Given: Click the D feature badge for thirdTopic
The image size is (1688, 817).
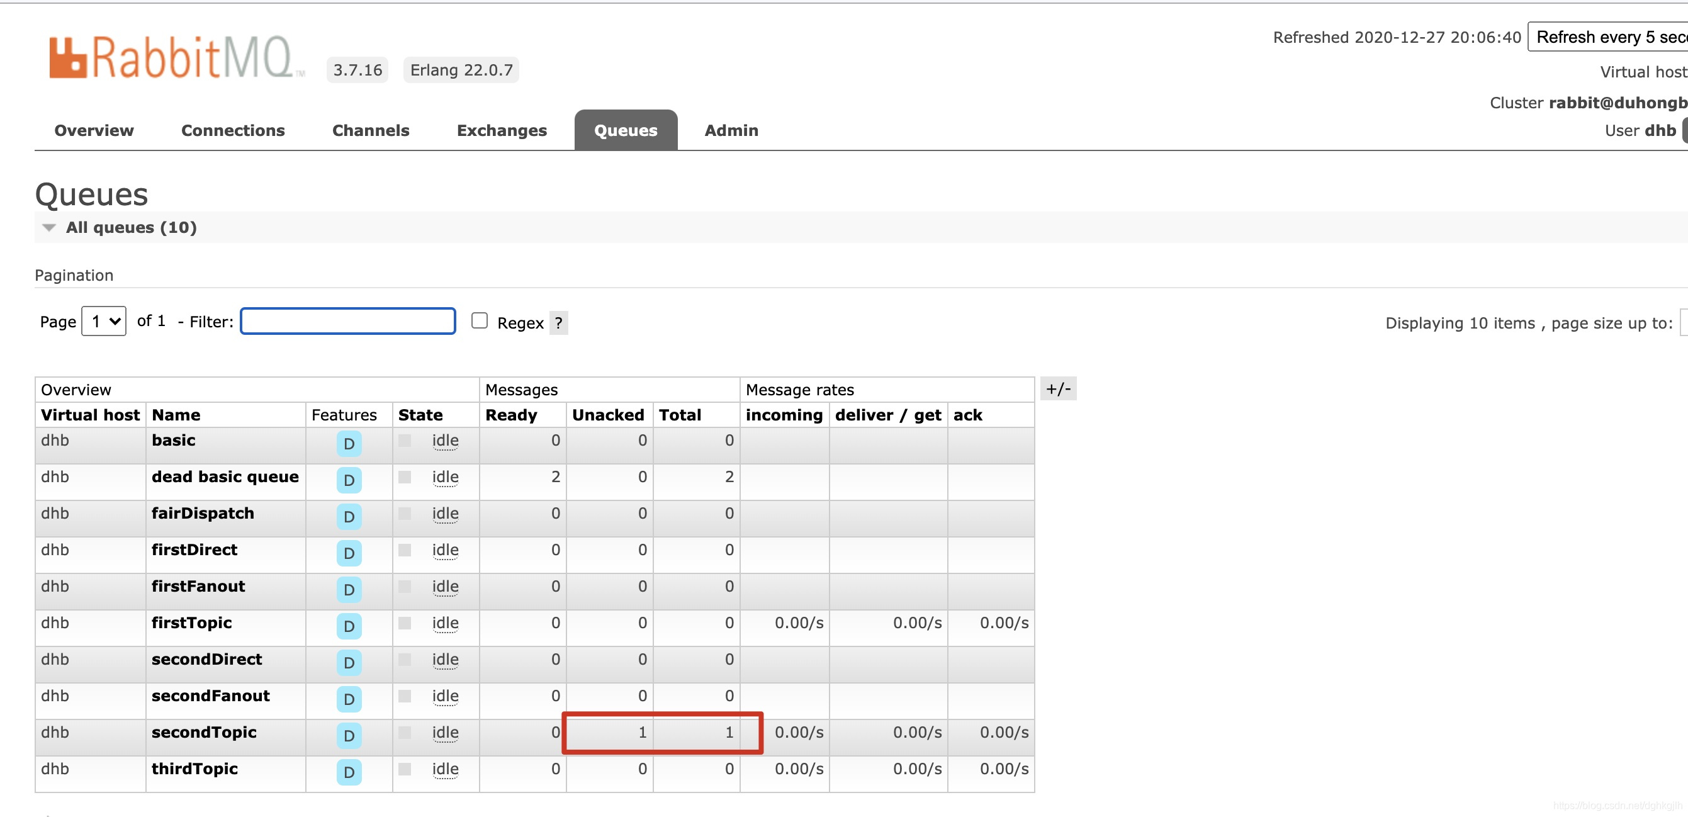Looking at the screenshot, I should pyautogui.click(x=349, y=773).
